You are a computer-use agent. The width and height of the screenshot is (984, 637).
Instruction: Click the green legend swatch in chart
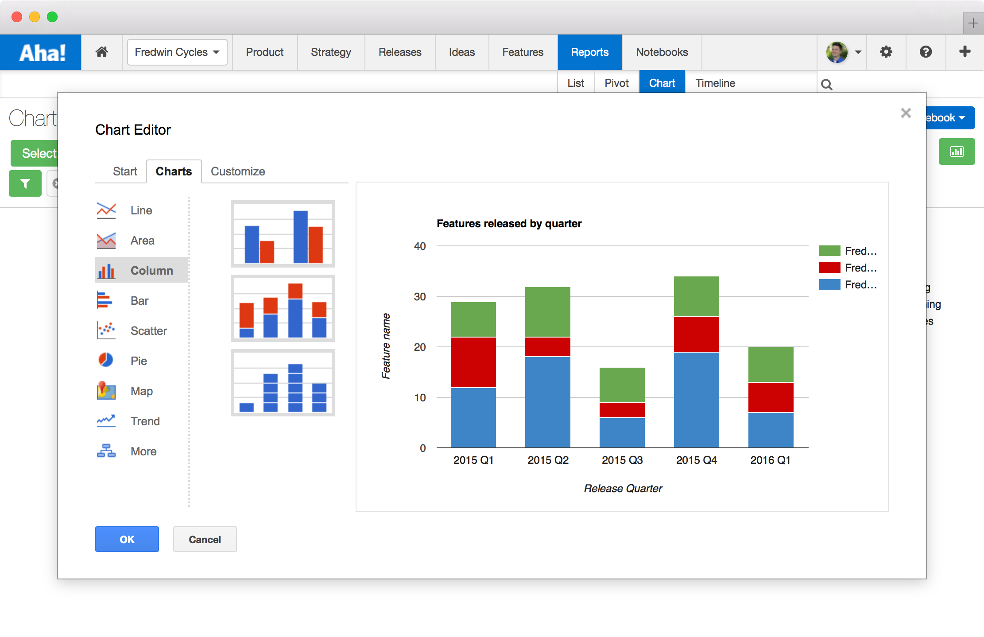830,250
